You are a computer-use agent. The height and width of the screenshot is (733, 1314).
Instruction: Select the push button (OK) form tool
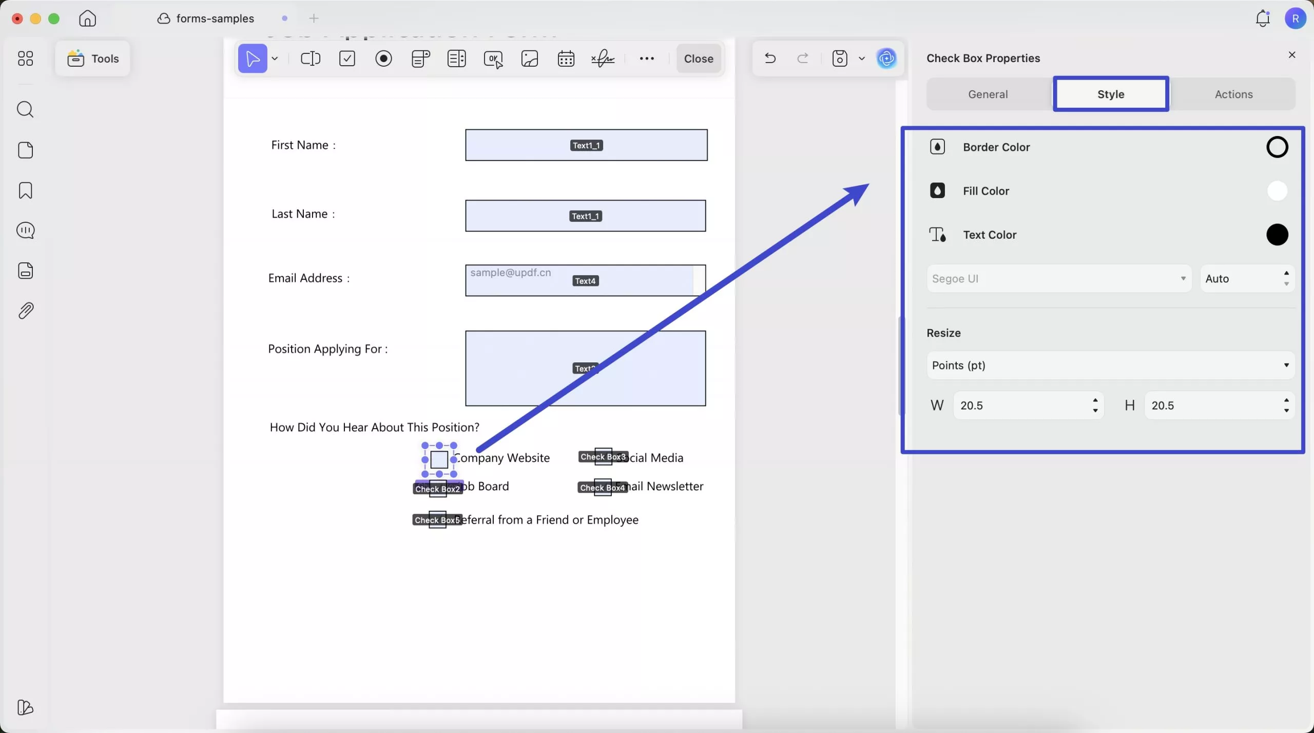(493, 58)
